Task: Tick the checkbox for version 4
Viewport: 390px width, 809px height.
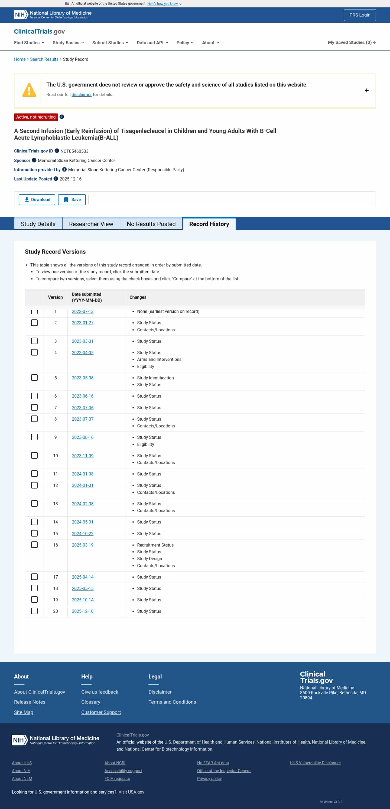Action: [34, 352]
